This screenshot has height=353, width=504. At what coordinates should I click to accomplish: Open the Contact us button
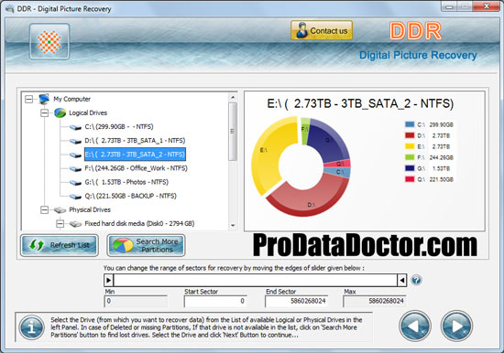click(x=322, y=30)
